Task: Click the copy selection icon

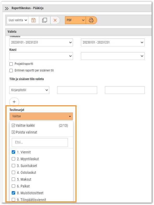Action: click(45, 20)
